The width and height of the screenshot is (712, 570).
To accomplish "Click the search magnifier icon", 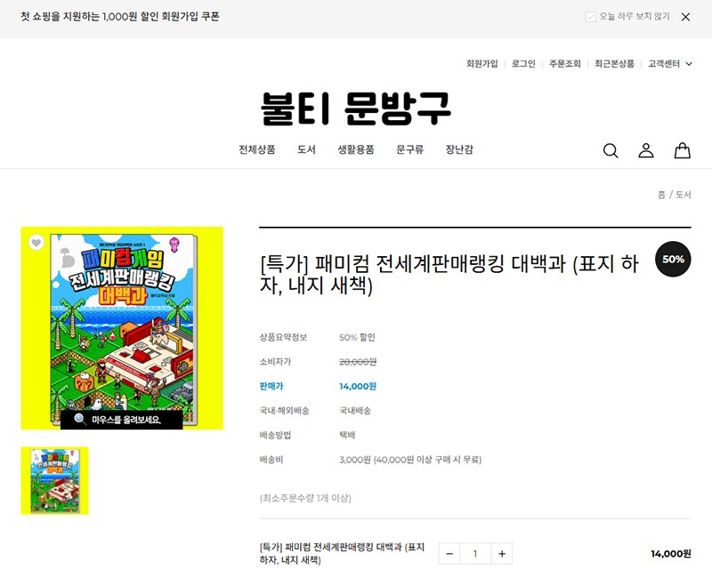I will click(611, 150).
